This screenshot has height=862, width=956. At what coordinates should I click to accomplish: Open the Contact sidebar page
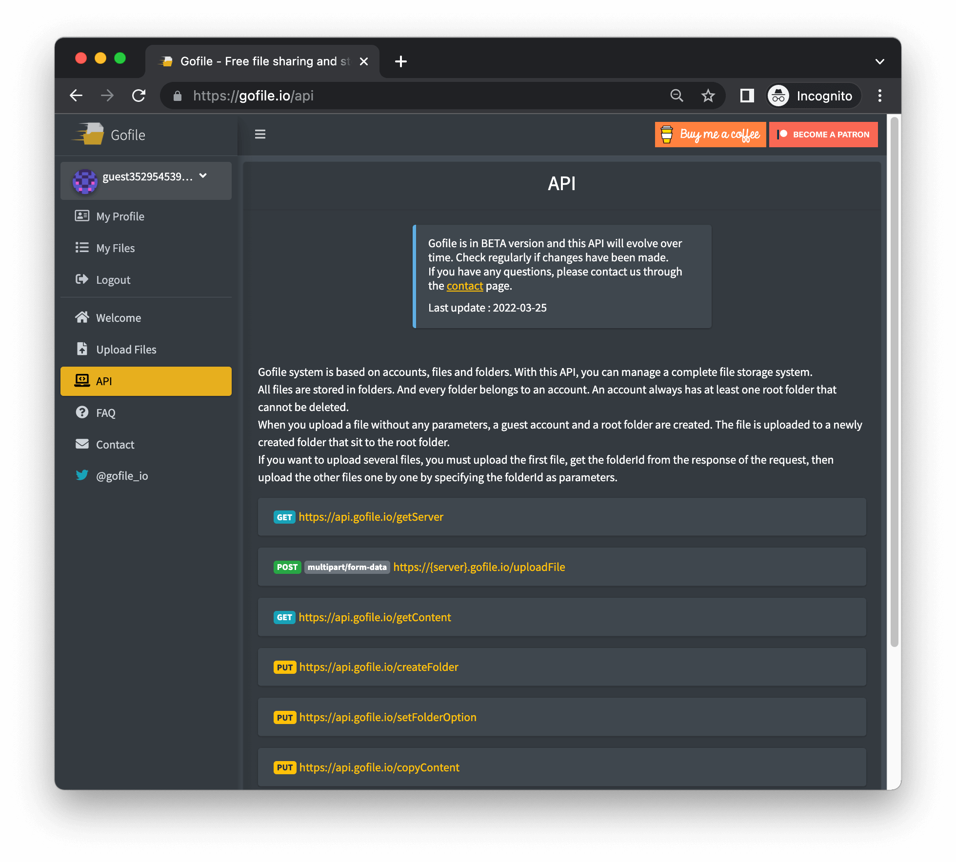tap(146, 445)
